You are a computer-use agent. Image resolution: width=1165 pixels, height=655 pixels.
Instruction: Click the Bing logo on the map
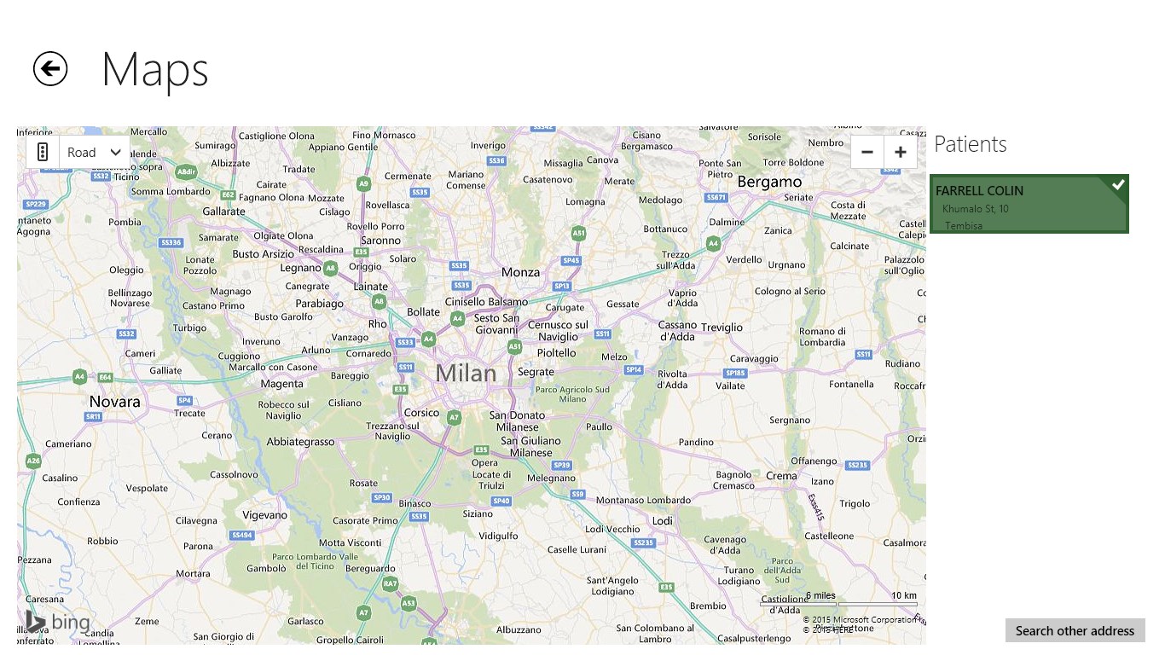click(x=57, y=623)
